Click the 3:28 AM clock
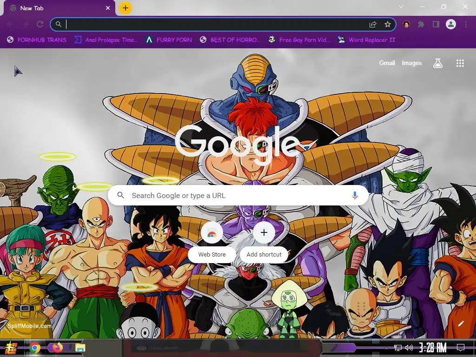The image size is (476, 357). pos(433,348)
